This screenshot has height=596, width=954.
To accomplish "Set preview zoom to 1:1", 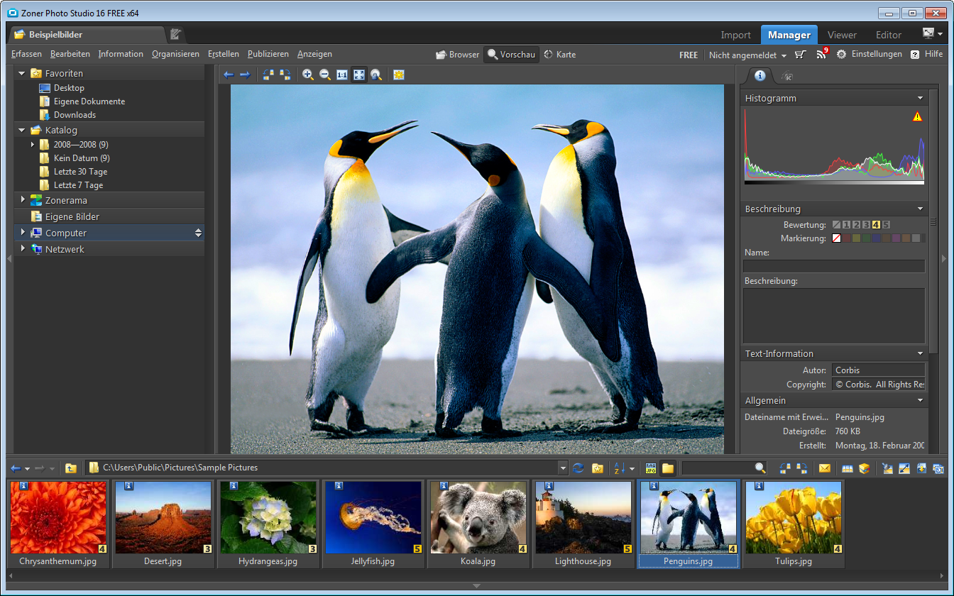I will coord(342,74).
